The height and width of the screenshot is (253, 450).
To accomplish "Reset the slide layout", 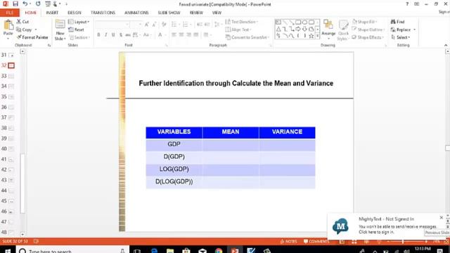I will 77,30.
